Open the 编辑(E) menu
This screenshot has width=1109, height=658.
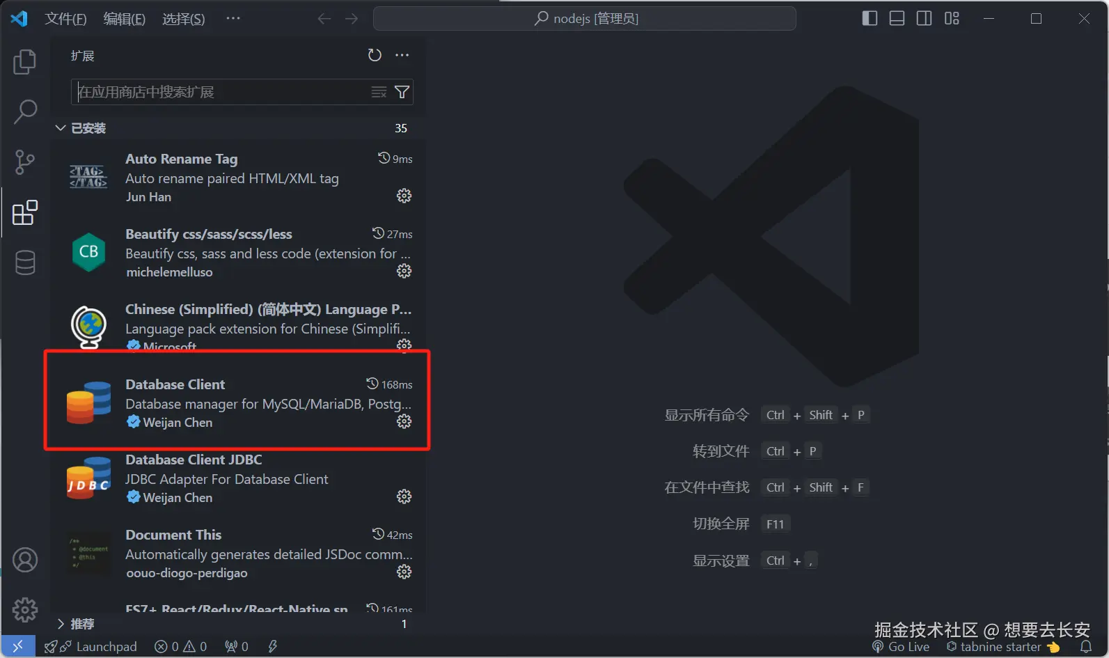click(125, 19)
